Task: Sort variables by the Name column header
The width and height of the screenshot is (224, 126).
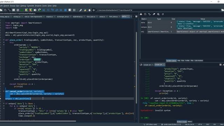Action: pyautogui.click(x=144, y=19)
